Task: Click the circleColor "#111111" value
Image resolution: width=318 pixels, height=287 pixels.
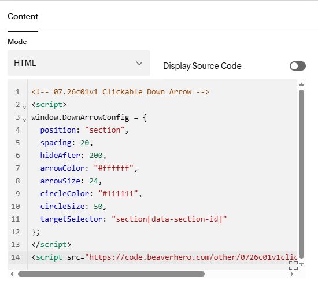Action: [x=118, y=194]
